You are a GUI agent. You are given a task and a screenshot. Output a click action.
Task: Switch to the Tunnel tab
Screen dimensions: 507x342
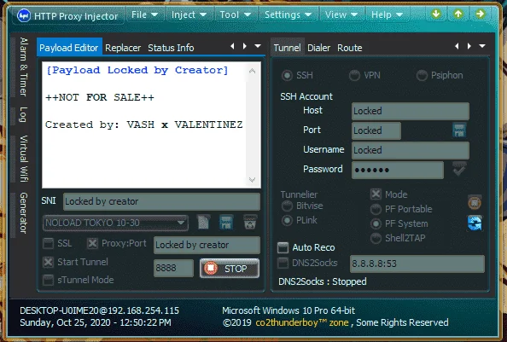point(287,48)
